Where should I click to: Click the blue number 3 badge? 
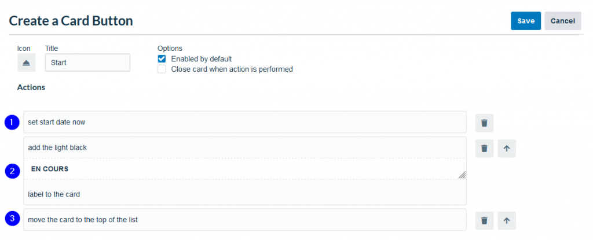12,219
